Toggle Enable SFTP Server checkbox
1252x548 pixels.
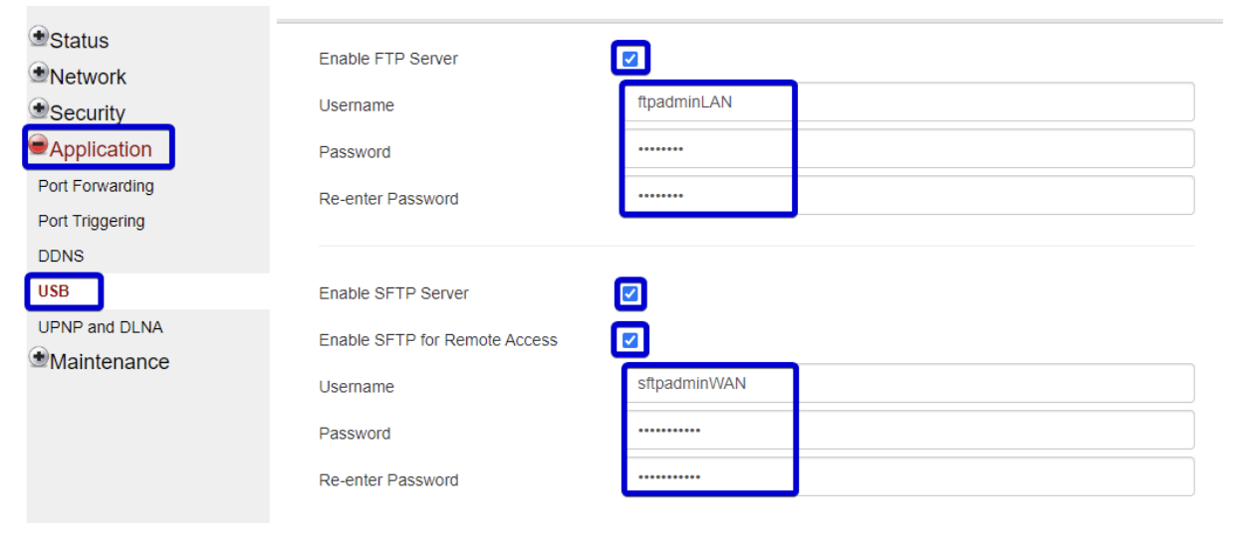(x=629, y=293)
